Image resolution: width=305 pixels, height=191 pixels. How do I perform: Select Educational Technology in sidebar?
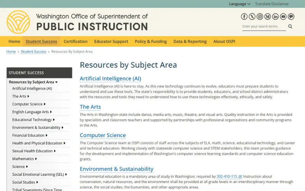(32, 120)
